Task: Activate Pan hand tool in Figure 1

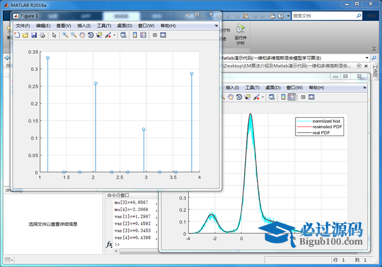Action: click(x=82, y=35)
